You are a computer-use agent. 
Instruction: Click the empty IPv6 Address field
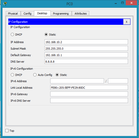(77, 81)
